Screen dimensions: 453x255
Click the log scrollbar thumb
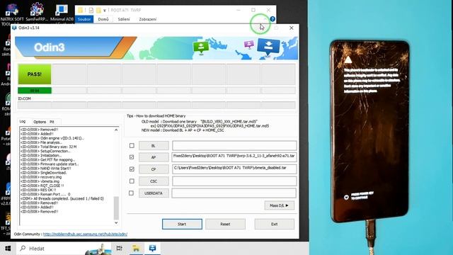pyautogui.click(x=116, y=208)
